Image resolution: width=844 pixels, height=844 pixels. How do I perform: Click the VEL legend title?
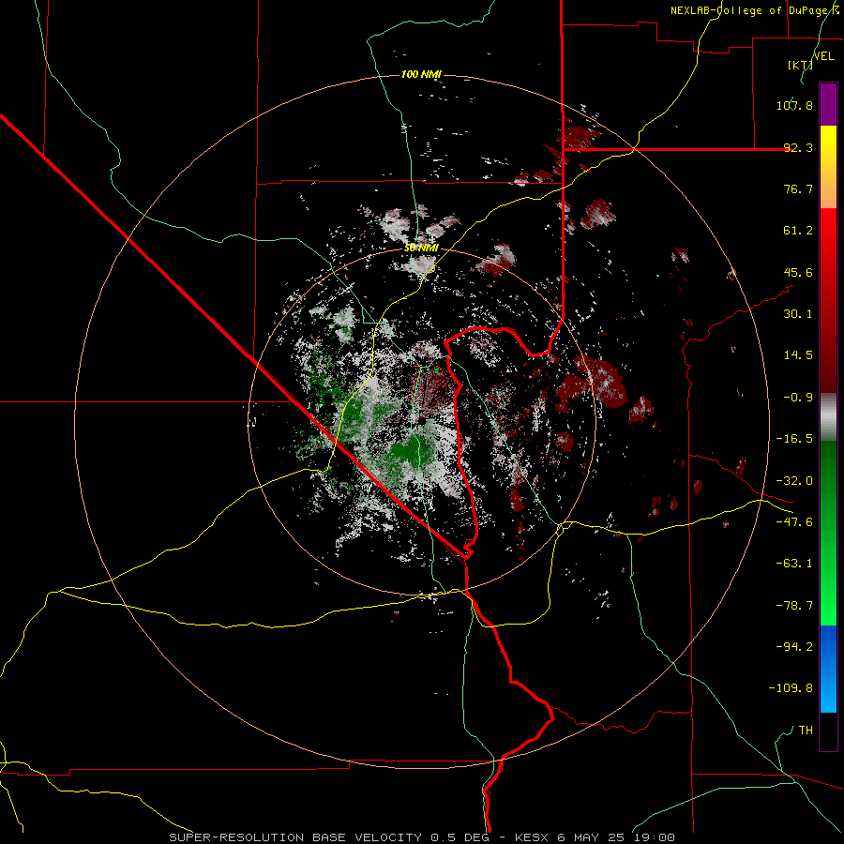823,56
